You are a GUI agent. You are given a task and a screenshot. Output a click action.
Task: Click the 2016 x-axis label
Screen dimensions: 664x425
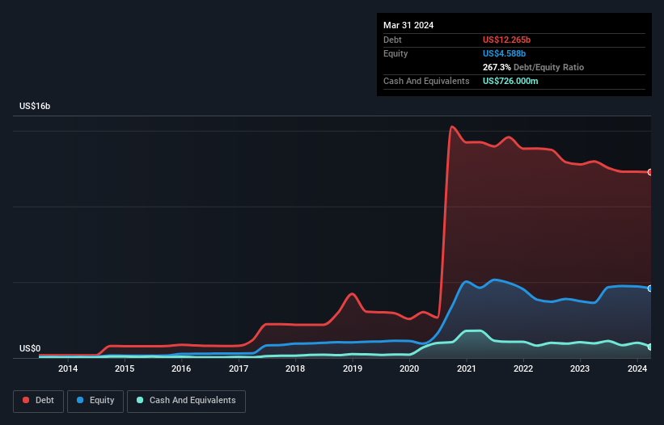point(181,368)
